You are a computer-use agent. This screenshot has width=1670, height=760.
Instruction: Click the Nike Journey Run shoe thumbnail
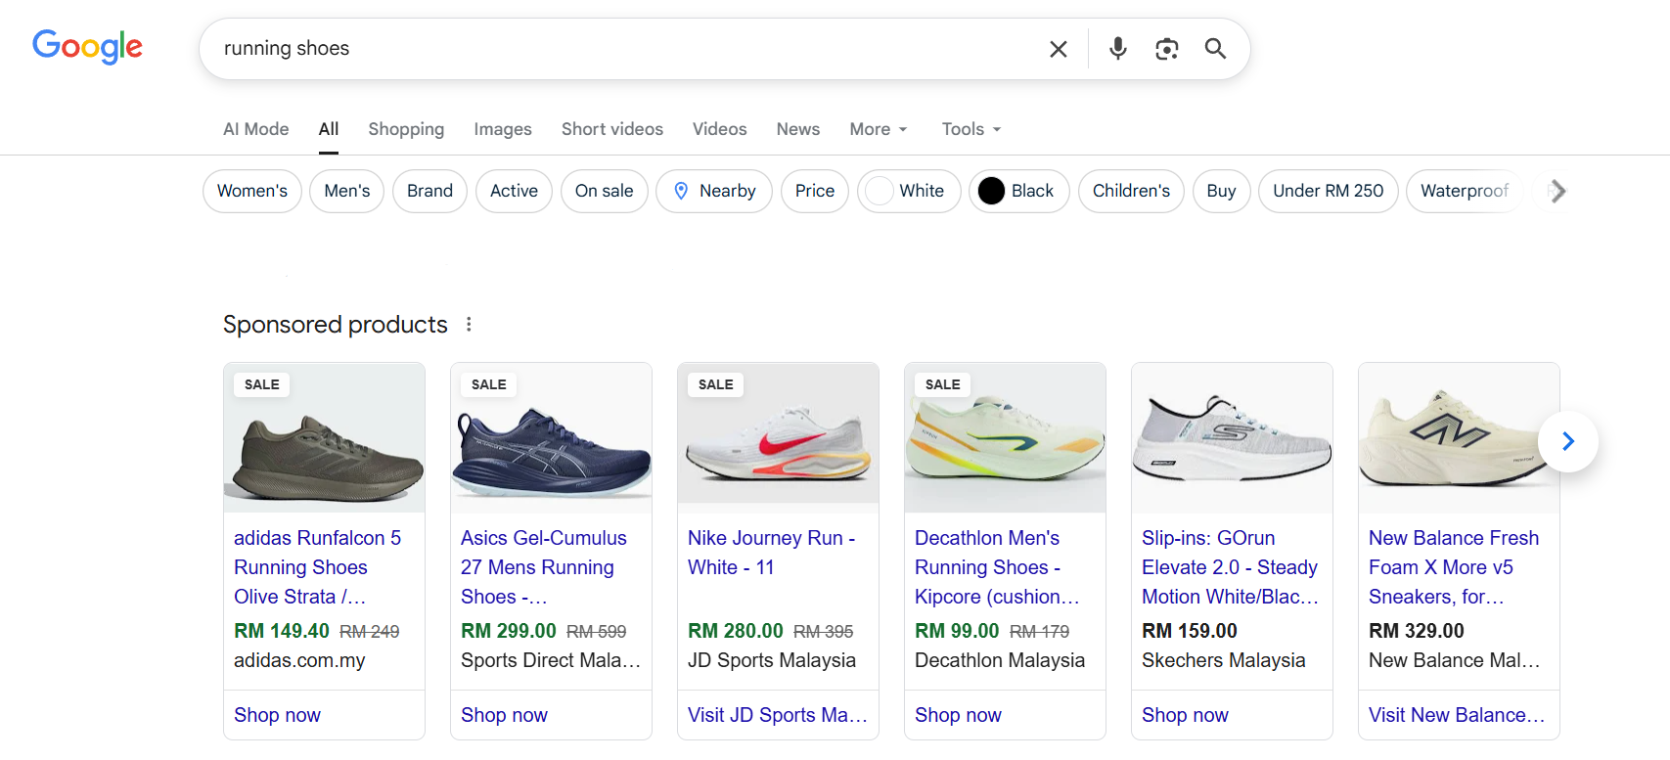[x=778, y=438]
